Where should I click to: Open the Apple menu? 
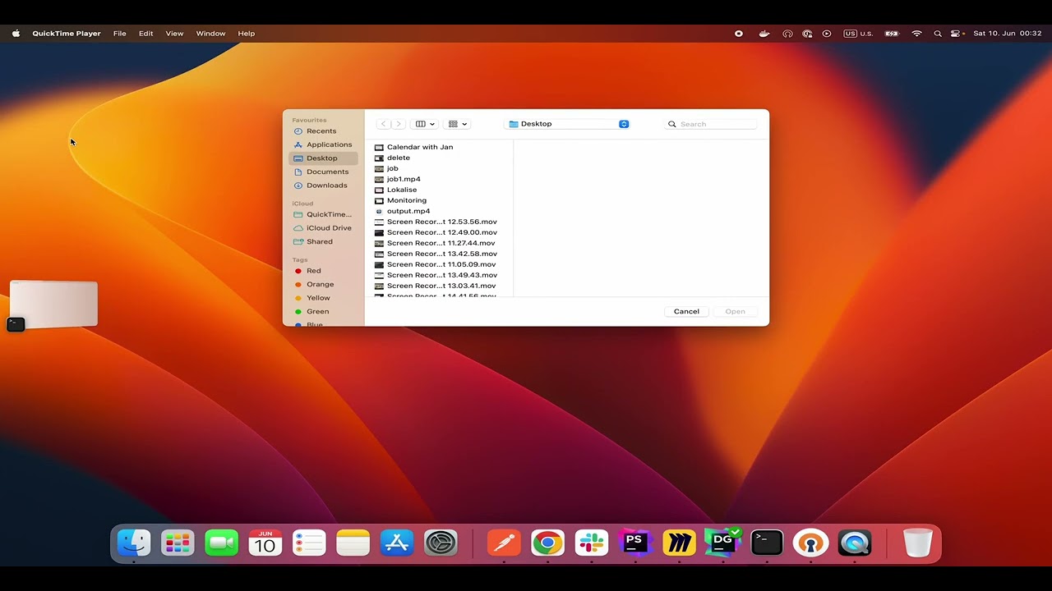click(16, 34)
